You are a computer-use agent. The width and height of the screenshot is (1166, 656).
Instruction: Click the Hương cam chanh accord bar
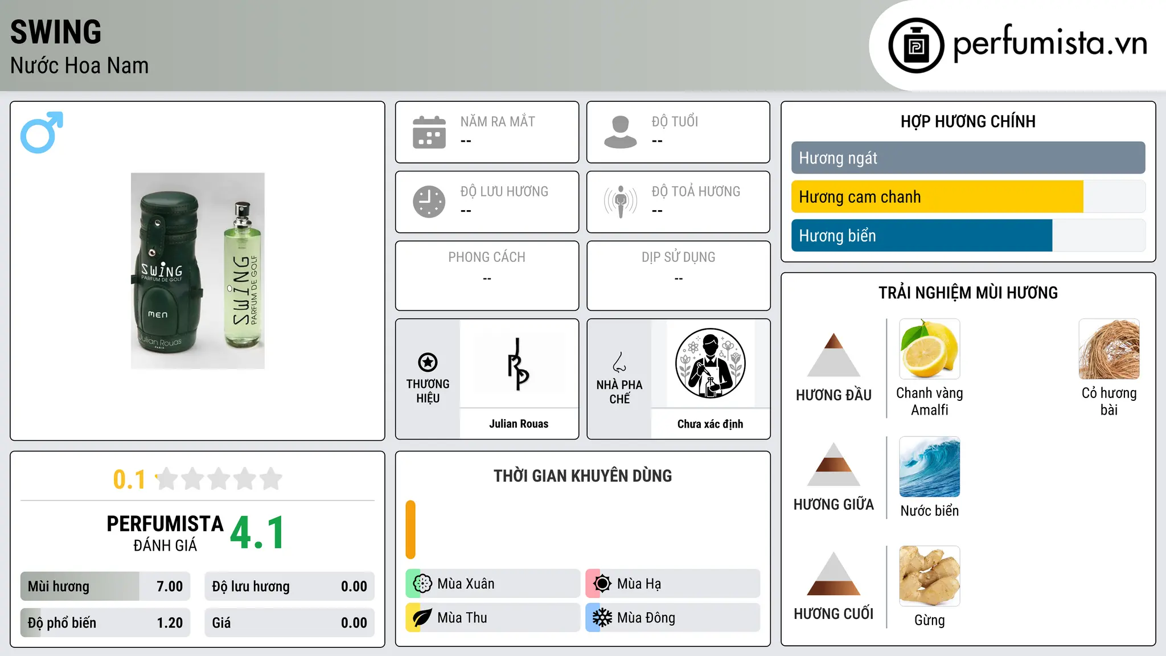pos(968,197)
